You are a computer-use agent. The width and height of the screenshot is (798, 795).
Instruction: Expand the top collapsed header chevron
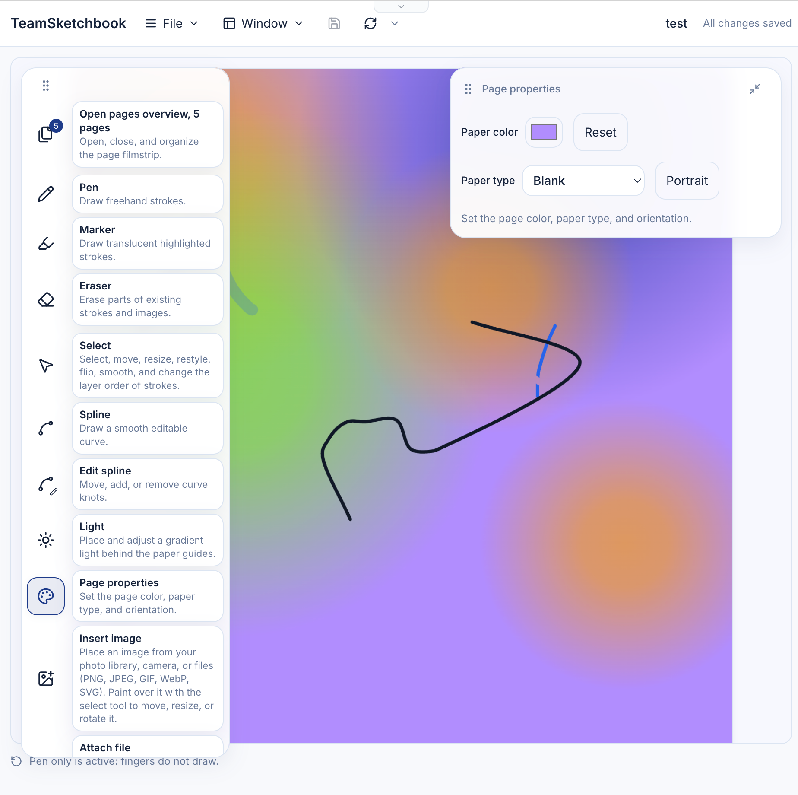401,6
